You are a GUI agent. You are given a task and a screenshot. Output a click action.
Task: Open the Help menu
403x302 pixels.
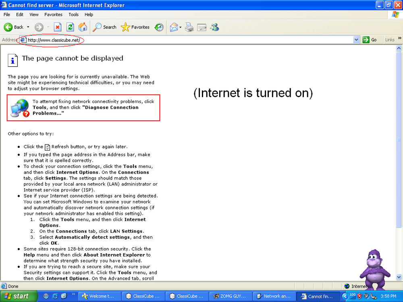89,14
